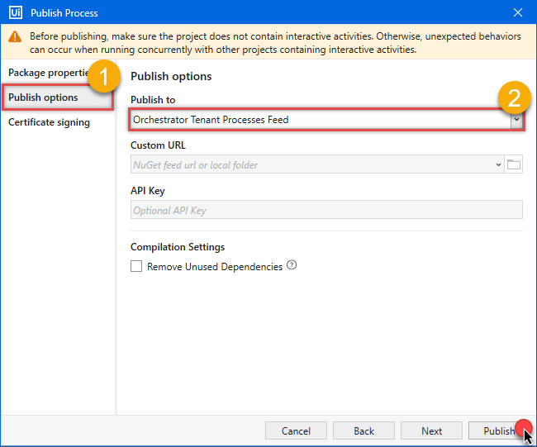The width and height of the screenshot is (537, 447).
Task: Open the Package properties section
Action: click(x=48, y=73)
